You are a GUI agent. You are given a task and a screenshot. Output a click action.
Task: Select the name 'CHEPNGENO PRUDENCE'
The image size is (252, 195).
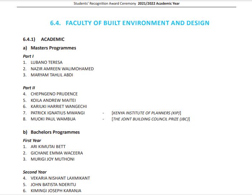coord(54,94)
